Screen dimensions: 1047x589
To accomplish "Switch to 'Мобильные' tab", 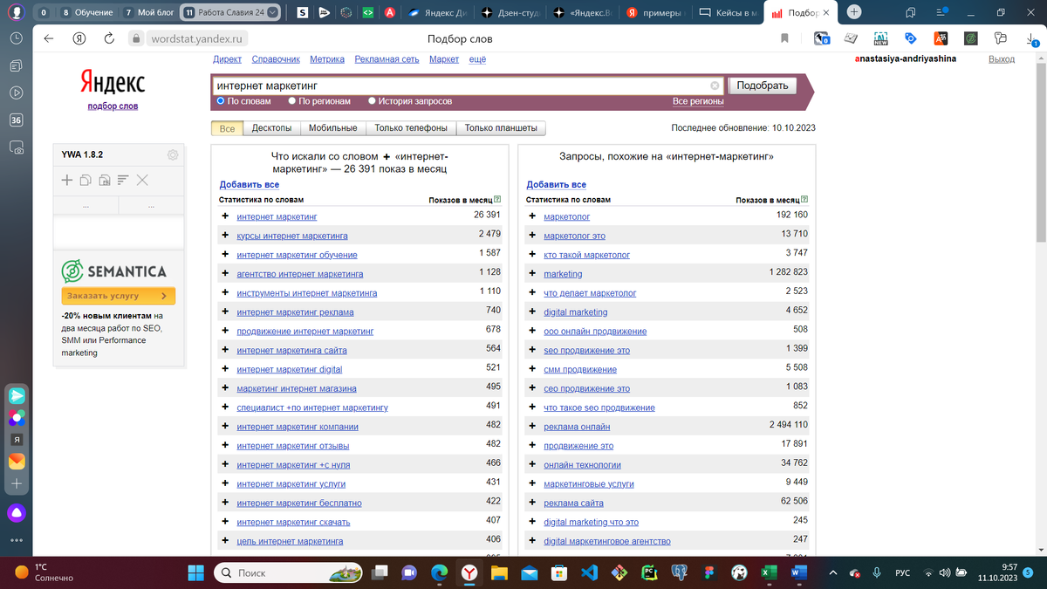I will (332, 128).
